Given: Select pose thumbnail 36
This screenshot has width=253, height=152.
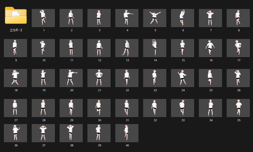Looking at the screenshot, I should click(x=15, y=133).
